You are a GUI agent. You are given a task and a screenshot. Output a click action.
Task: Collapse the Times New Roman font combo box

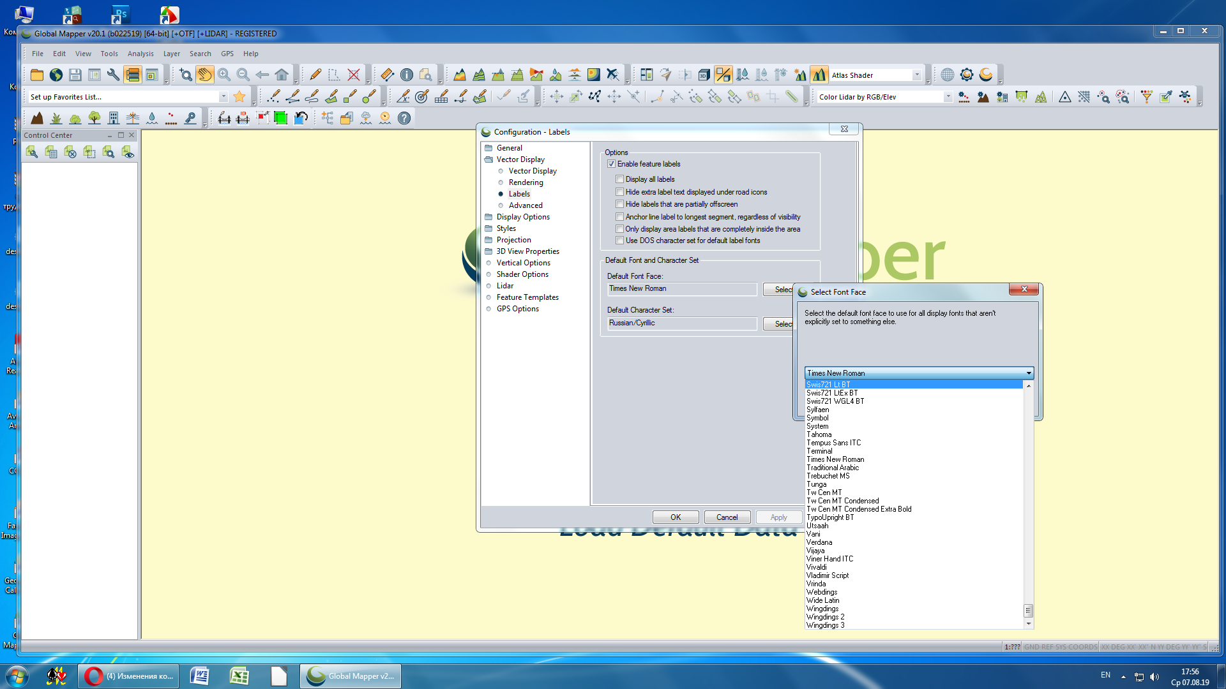(1028, 373)
